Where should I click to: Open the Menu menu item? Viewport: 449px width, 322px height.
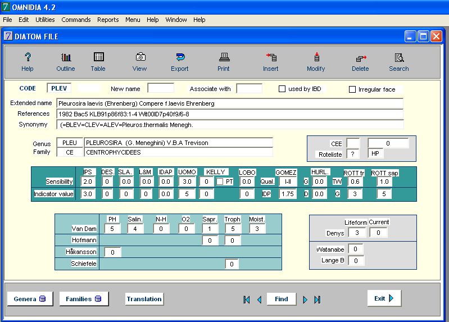(133, 20)
